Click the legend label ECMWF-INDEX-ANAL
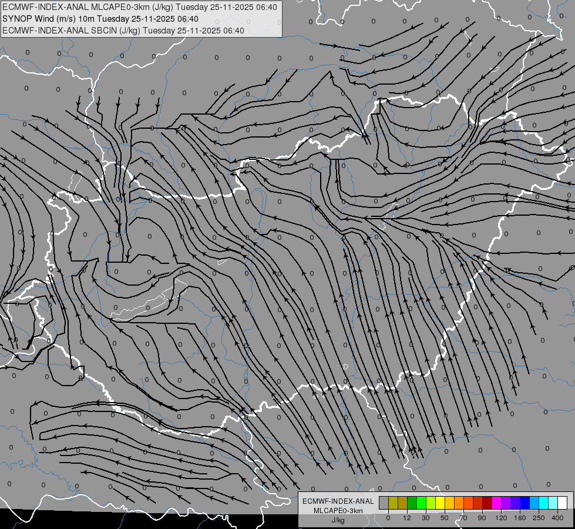Viewport: 575px width, 529px height. coord(338,501)
